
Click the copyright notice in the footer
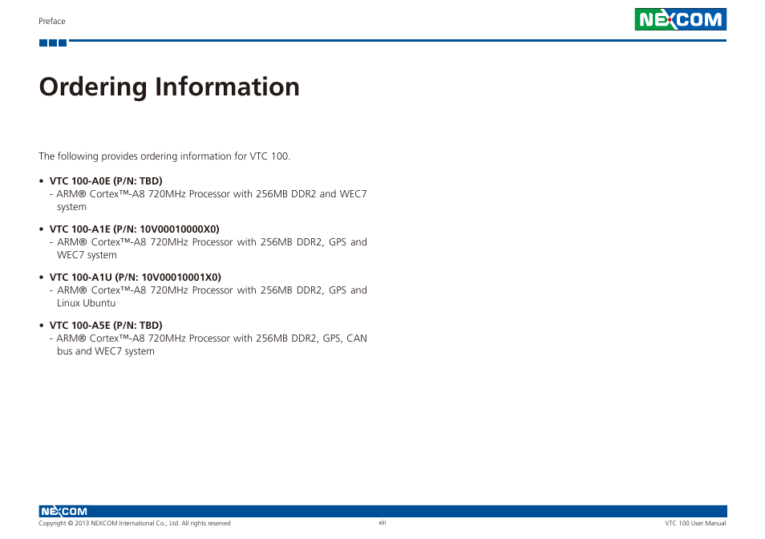pyautogui.click(x=135, y=524)
